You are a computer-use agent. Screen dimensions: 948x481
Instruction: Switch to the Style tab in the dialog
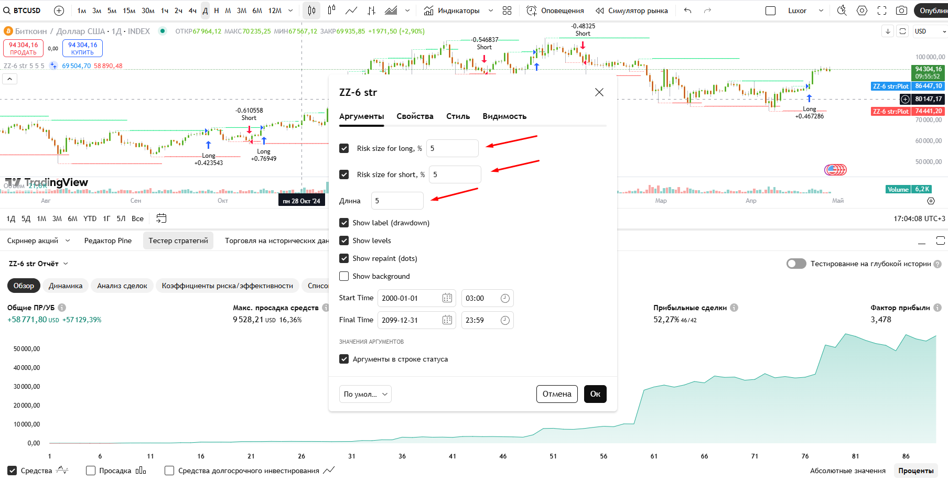point(458,116)
